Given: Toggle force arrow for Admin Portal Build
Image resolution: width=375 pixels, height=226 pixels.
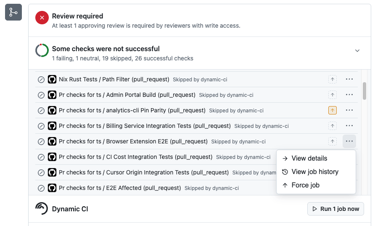Looking at the screenshot, I should (333, 95).
